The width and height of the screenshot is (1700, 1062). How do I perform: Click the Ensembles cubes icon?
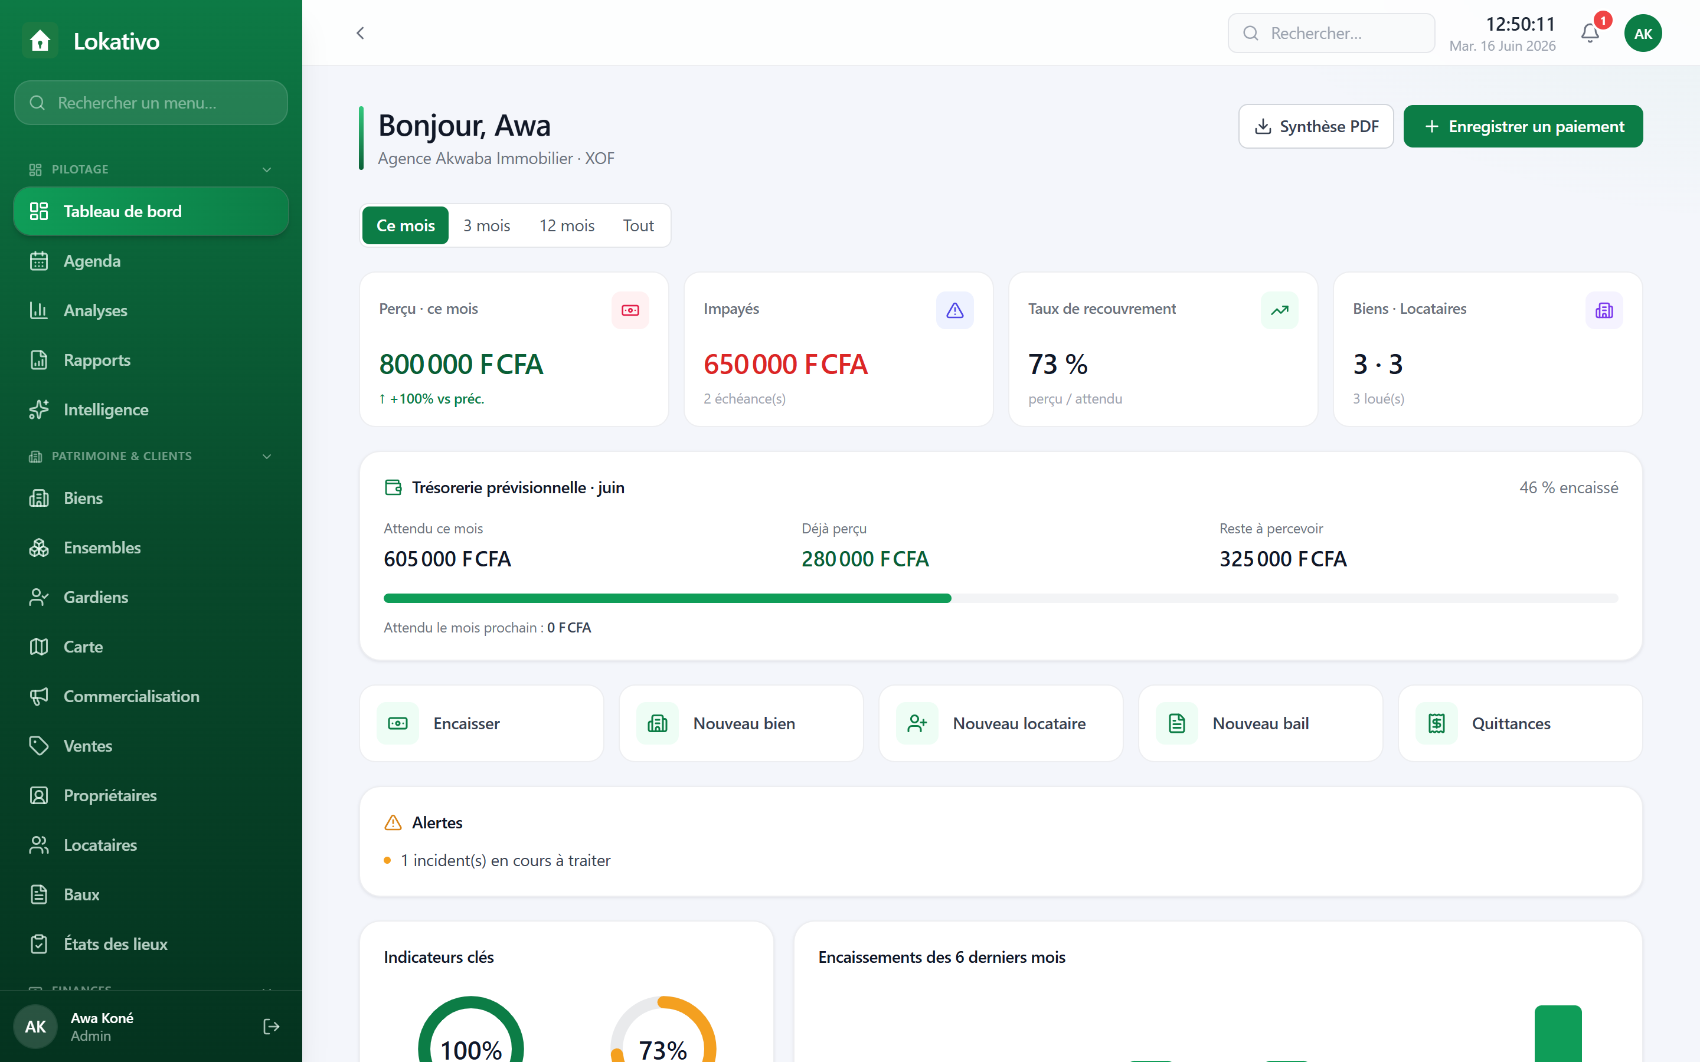[38, 547]
